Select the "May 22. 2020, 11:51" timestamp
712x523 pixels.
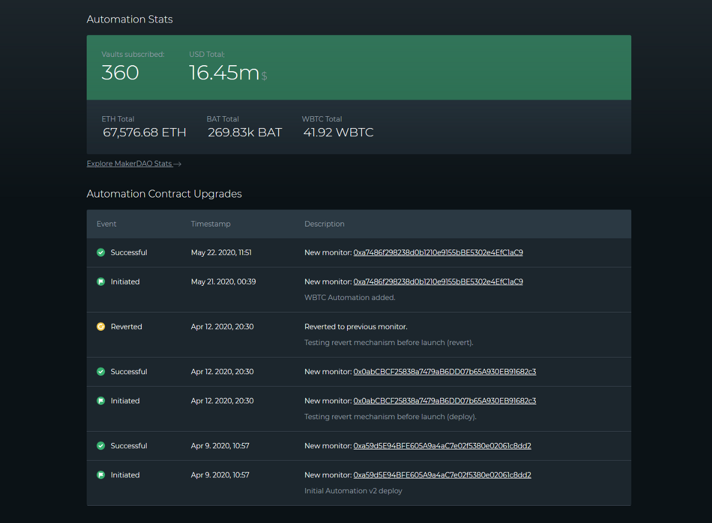click(x=221, y=253)
